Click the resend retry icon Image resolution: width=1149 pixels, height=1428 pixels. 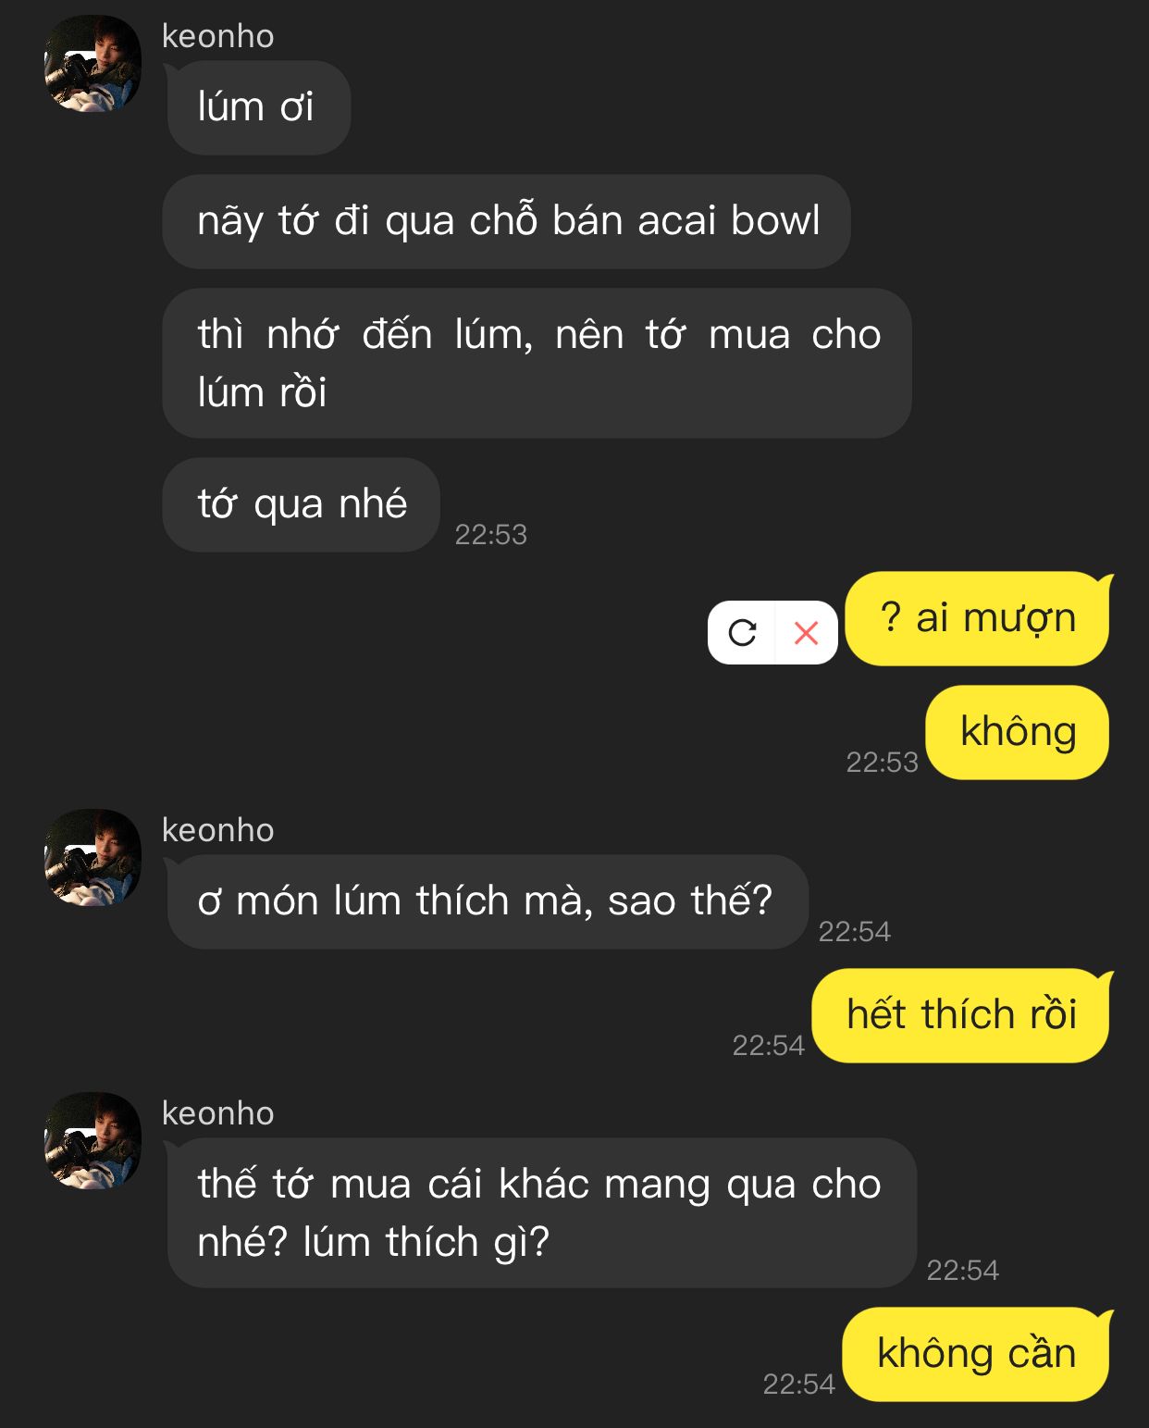point(742,633)
